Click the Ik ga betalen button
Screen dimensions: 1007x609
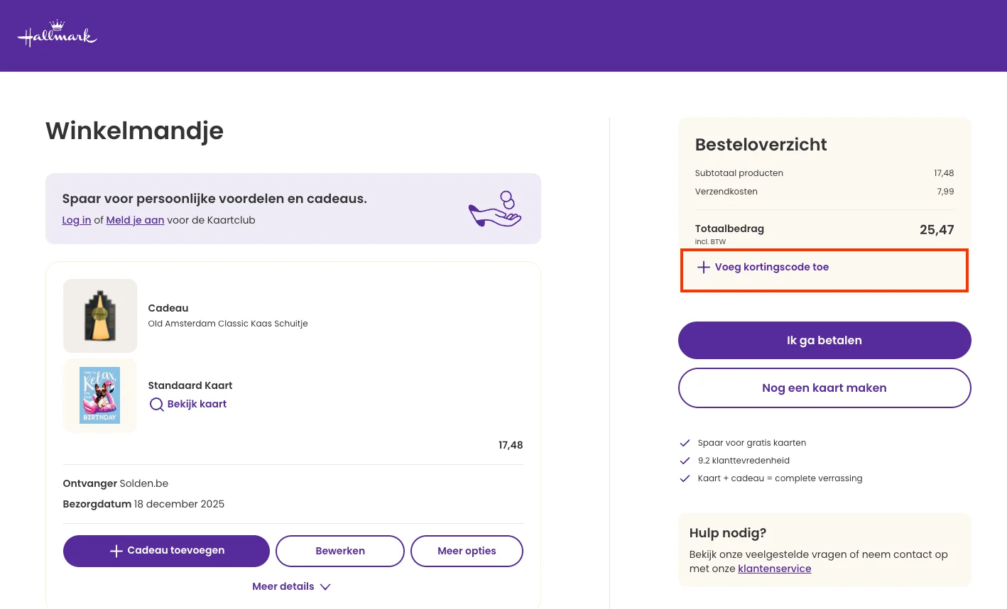click(824, 340)
